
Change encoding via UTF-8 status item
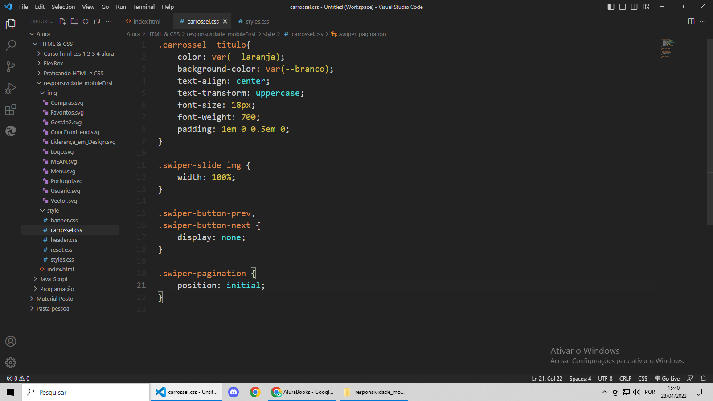[x=605, y=378]
